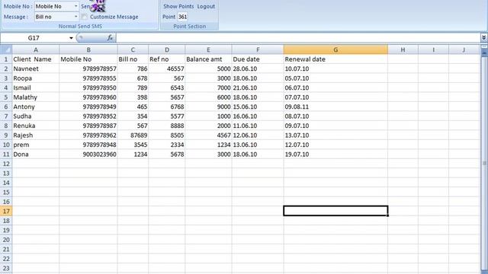Click the 'Renewal date' header cell
The width and height of the screenshot is (488, 274).
click(335, 59)
